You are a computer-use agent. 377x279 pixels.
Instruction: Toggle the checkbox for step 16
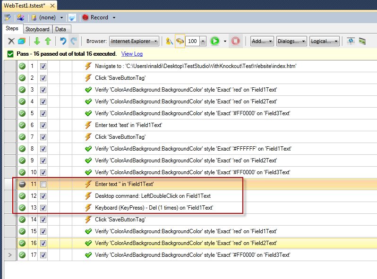point(43,243)
